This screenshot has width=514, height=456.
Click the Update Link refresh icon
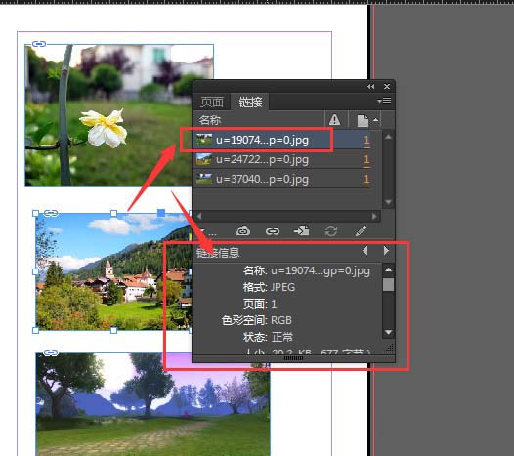331,231
